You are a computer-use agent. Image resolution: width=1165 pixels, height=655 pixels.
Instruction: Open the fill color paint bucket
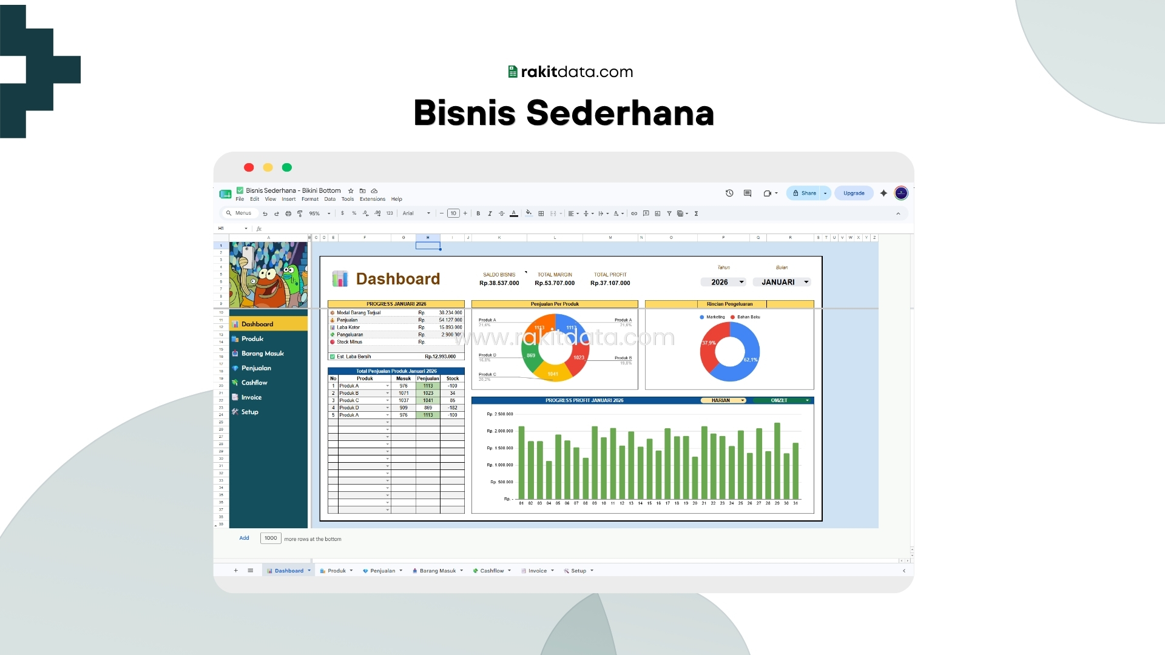tap(528, 213)
